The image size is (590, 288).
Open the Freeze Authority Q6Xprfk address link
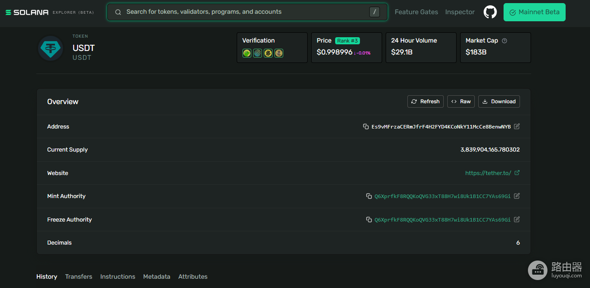click(x=442, y=219)
